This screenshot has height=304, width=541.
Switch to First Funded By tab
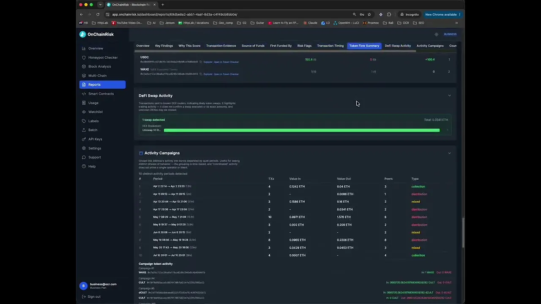click(281, 46)
